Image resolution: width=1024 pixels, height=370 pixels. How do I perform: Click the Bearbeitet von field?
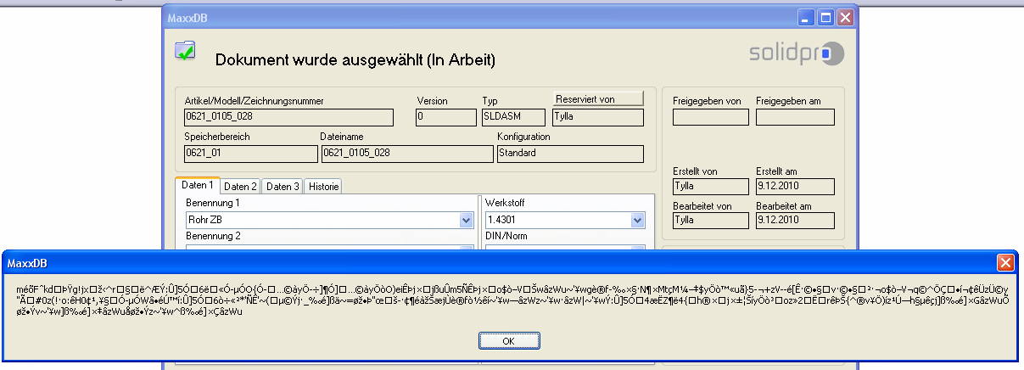click(711, 221)
